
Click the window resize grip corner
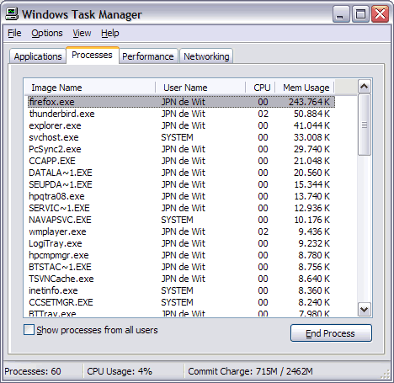point(386,375)
